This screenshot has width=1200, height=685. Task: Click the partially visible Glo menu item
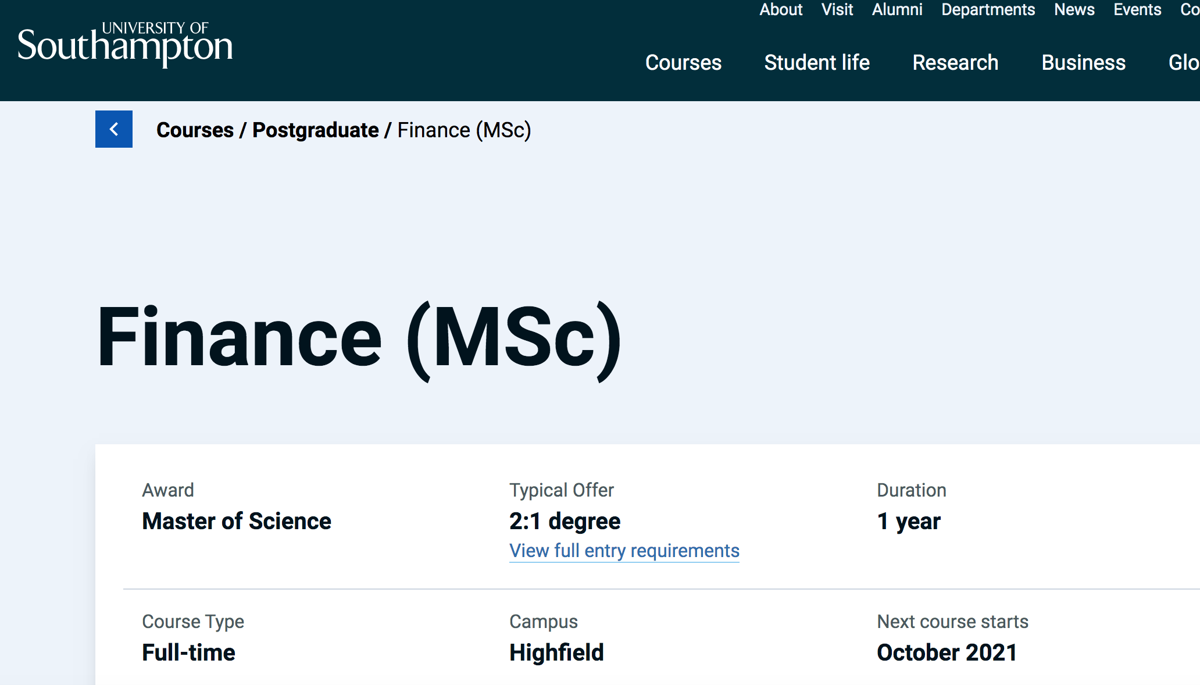click(x=1184, y=63)
